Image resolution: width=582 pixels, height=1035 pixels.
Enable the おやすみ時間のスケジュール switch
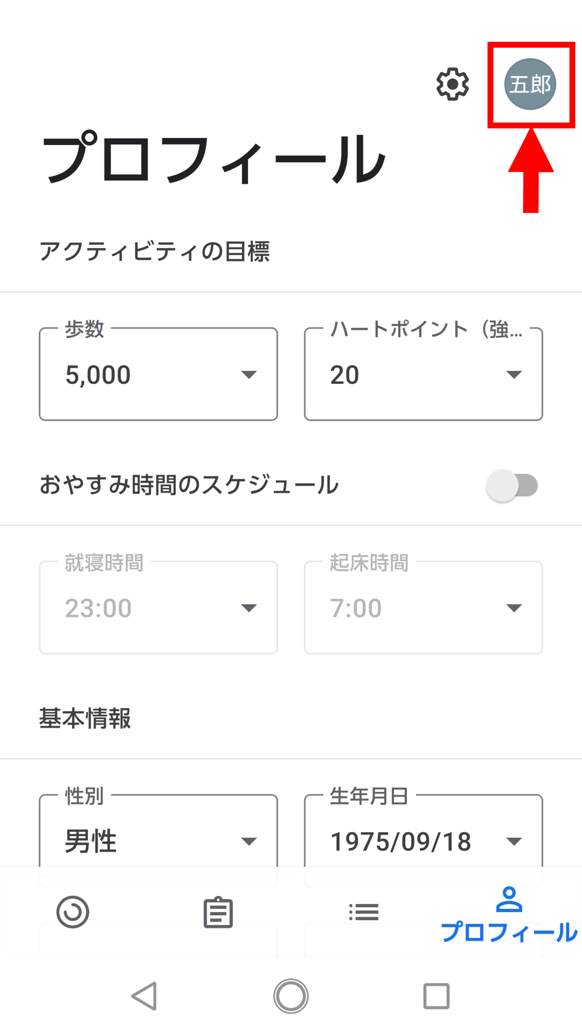512,486
